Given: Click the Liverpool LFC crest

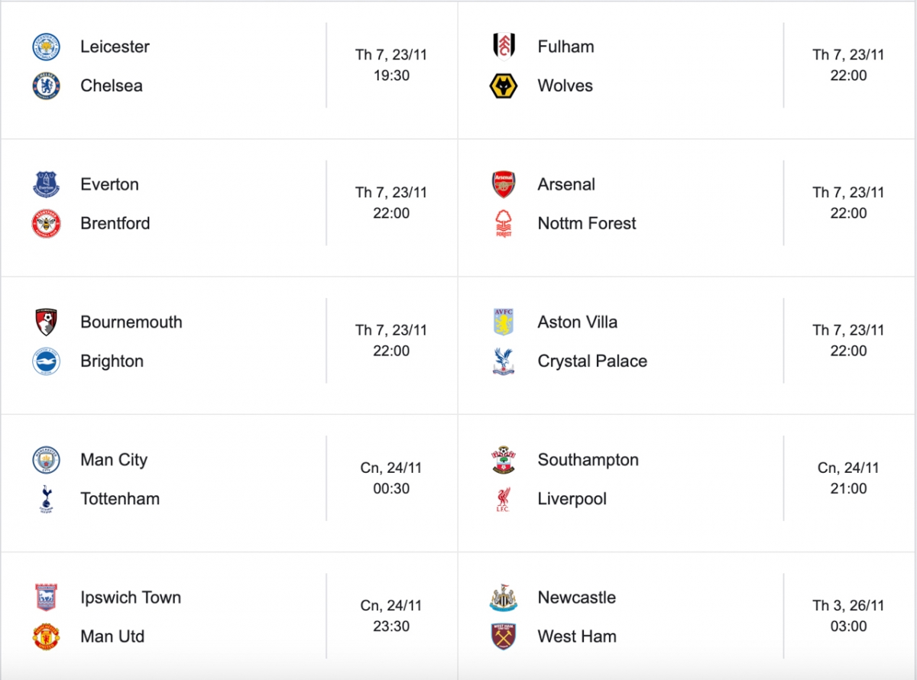Looking at the screenshot, I should click(504, 499).
